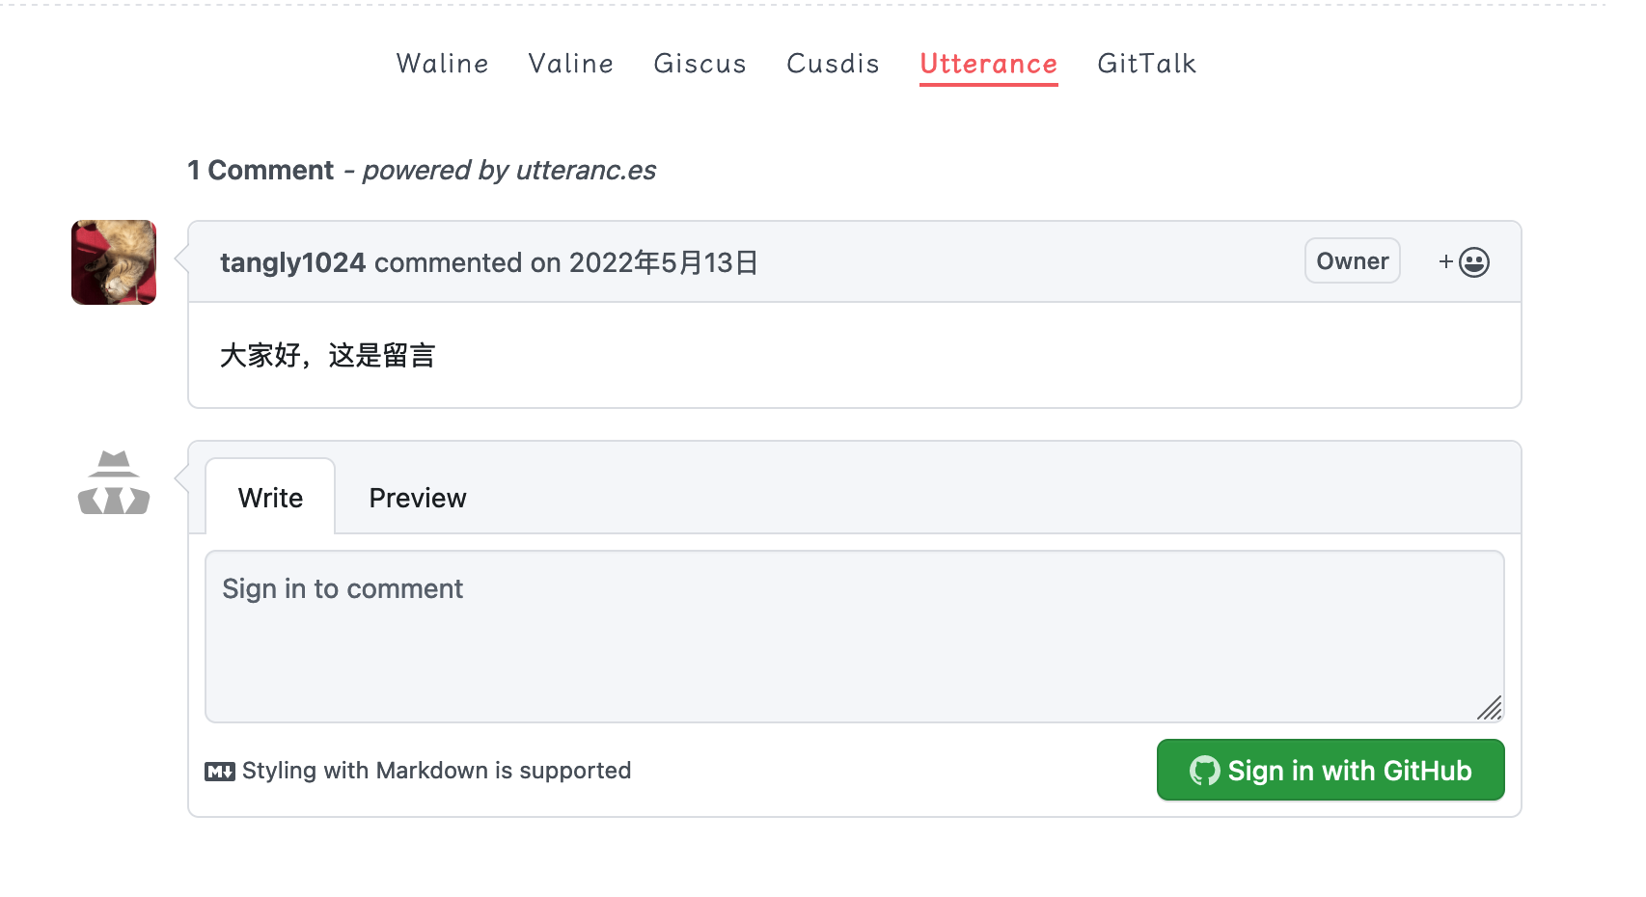The width and height of the screenshot is (1646, 897).
Task: Open the utteranc.es link
Action: (586, 171)
